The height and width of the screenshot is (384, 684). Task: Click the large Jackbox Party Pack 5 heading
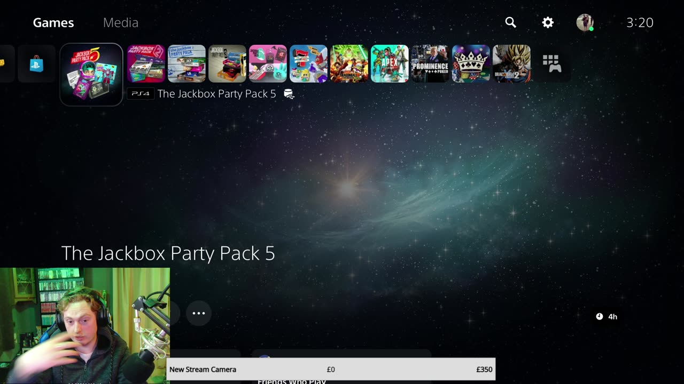pos(168,253)
